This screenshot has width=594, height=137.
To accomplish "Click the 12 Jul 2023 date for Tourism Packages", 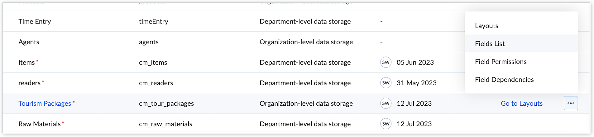I will click(x=414, y=104).
